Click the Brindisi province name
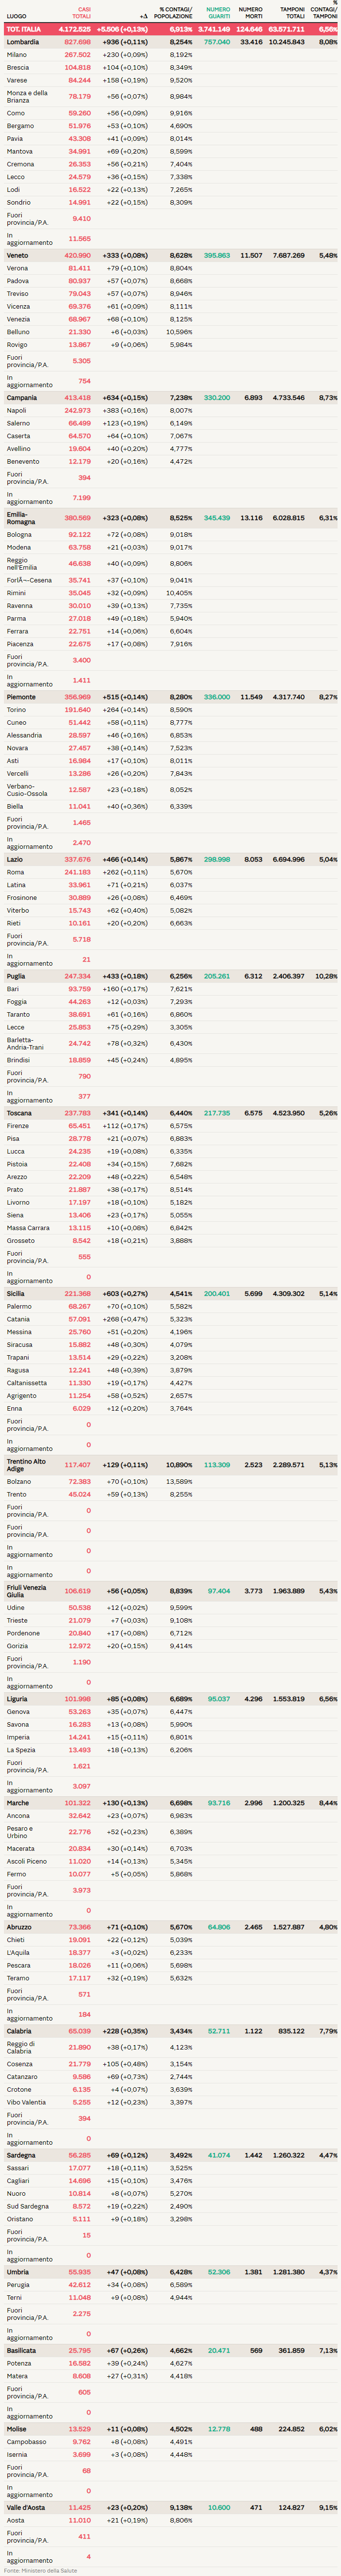 [x=18, y=1060]
